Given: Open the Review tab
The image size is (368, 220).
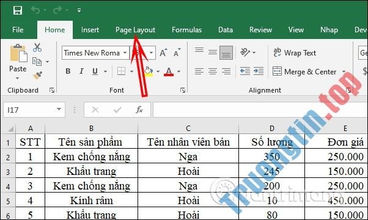Looking at the screenshot, I should tap(260, 30).
